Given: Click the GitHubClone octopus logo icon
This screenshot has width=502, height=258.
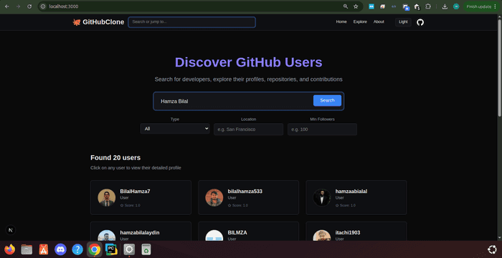Looking at the screenshot, I should tap(77, 22).
